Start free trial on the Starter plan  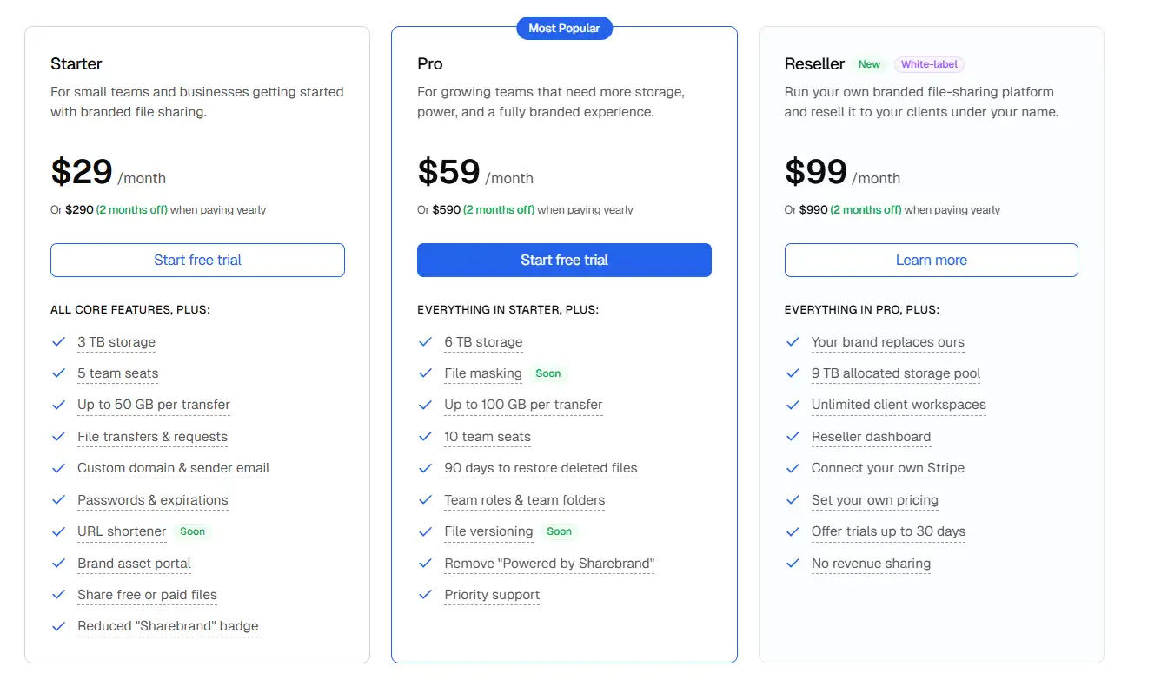(197, 260)
